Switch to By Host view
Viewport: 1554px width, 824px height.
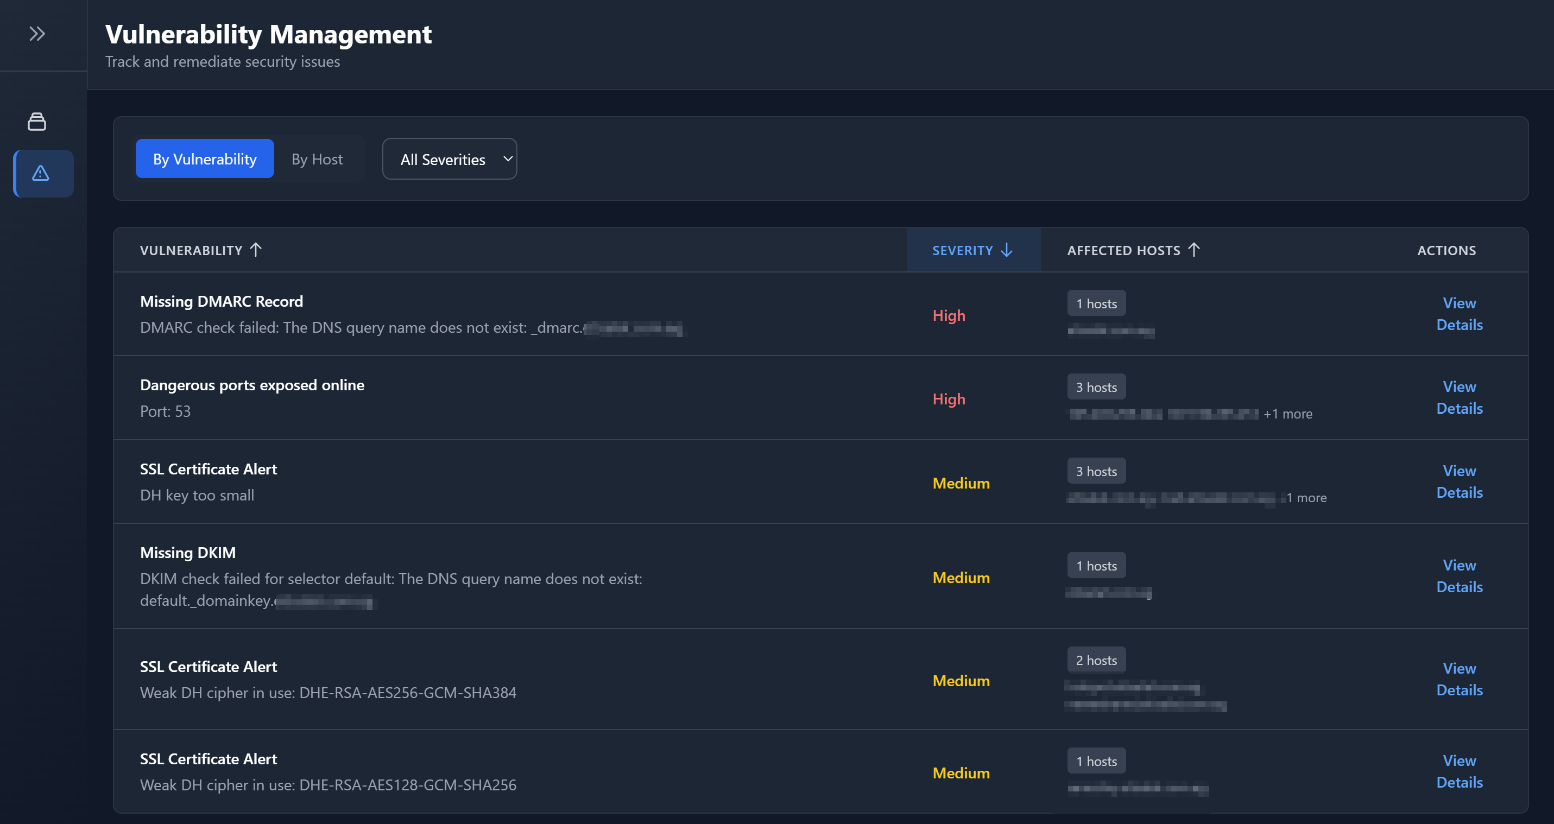(317, 159)
